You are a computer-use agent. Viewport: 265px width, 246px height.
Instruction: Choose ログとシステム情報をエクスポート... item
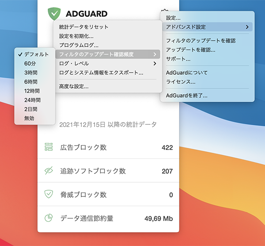pos(108,73)
